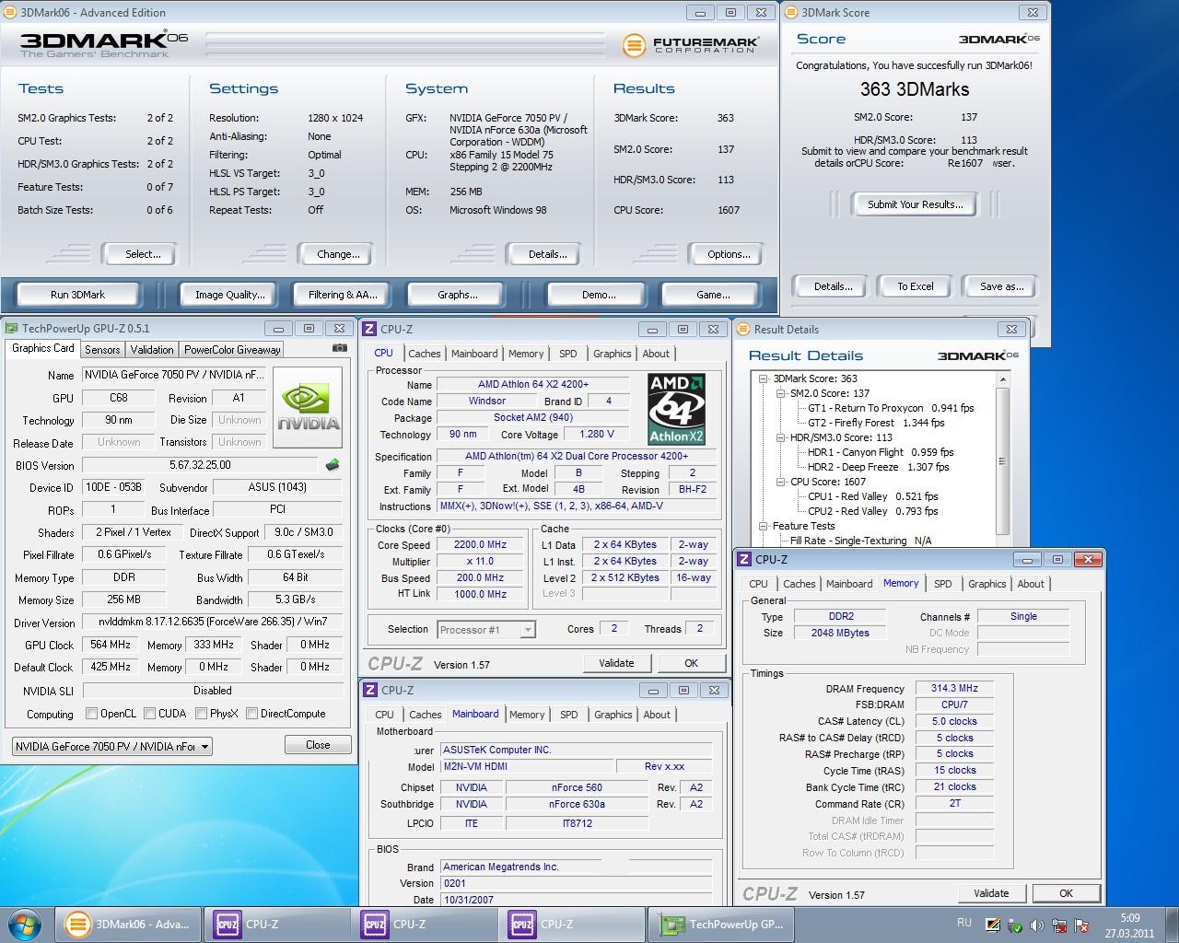This screenshot has height=943, width=1179.
Task: Open the third CPU-Z taskbar entry
Action: tap(571, 925)
